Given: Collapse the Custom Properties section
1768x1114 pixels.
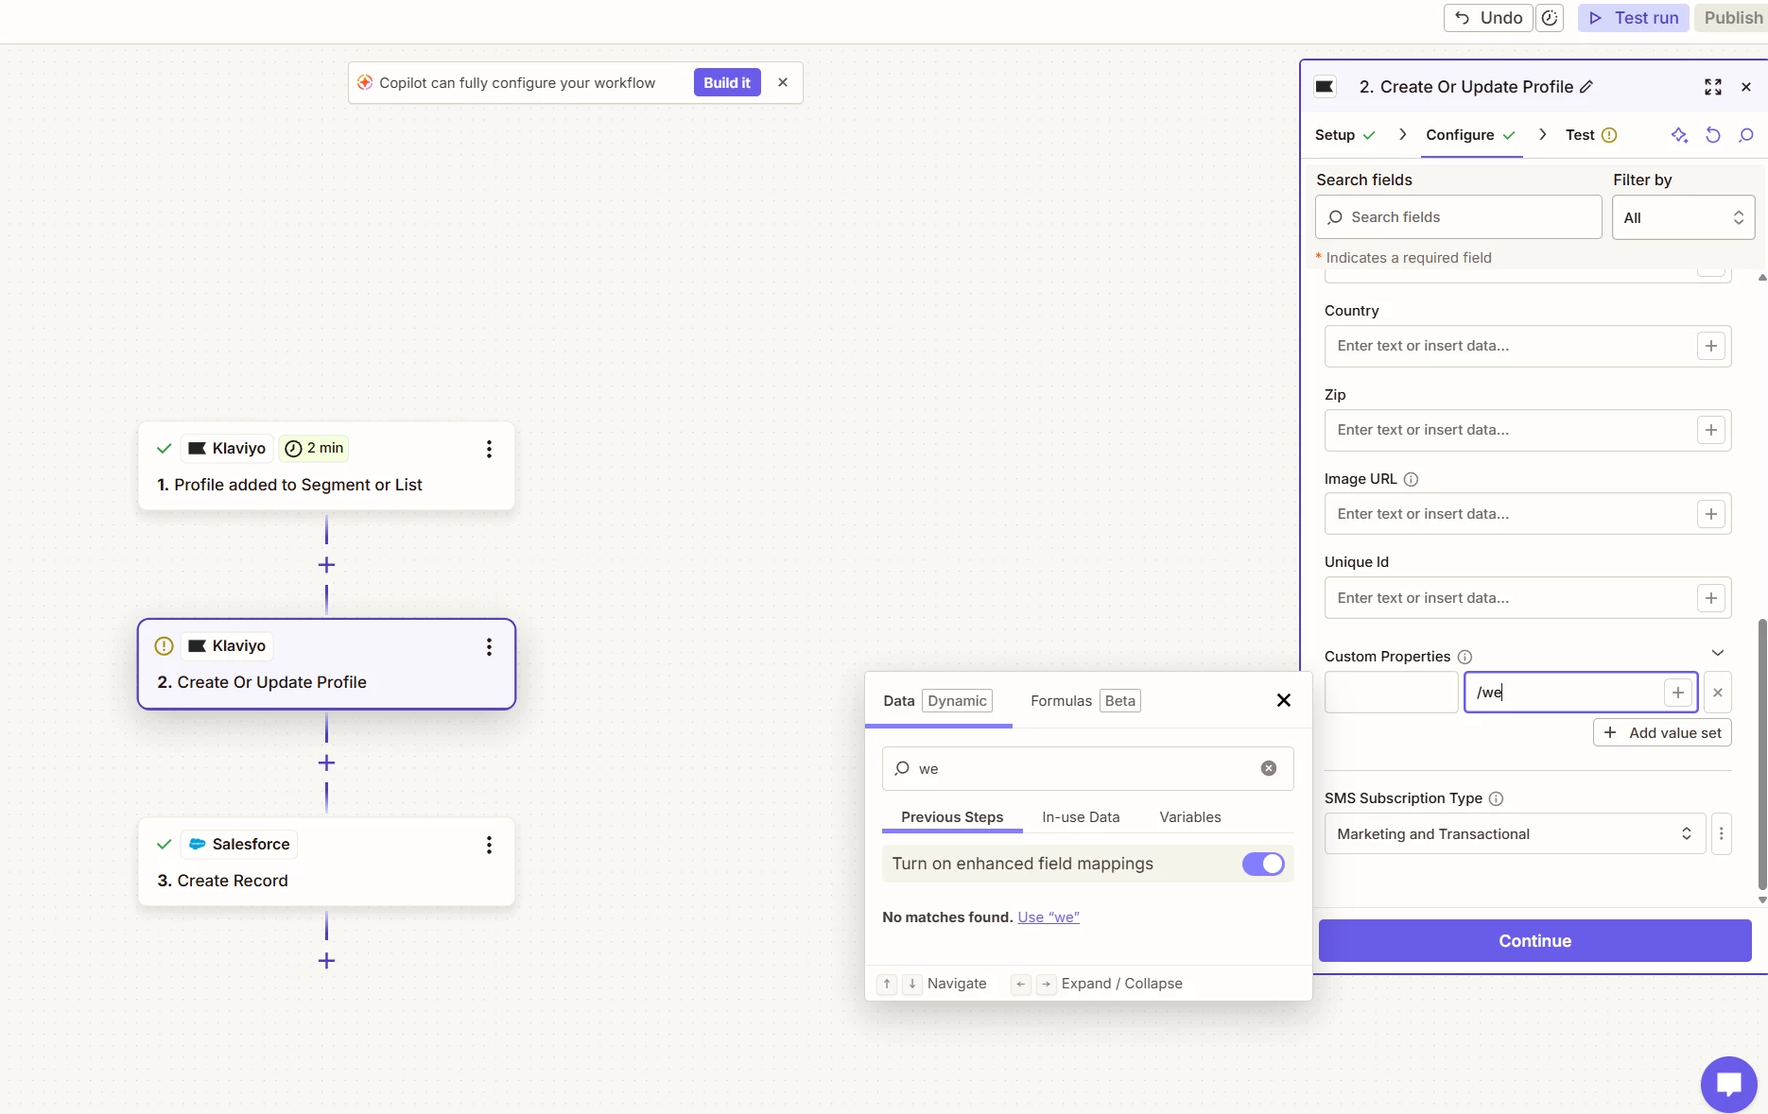Looking at the screenshot, I should point(1718,653).
